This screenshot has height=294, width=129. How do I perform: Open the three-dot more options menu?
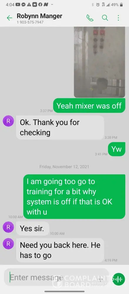[118, 18]
